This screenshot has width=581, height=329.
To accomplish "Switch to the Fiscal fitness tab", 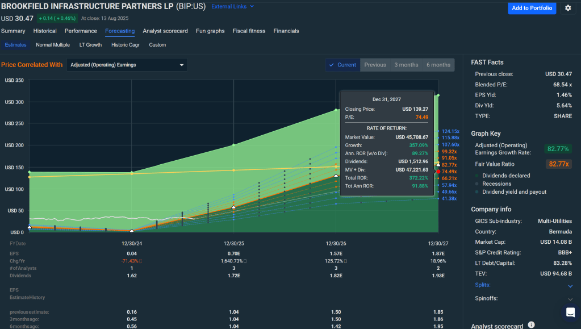I will pyautogui.click(x=249, y=31).
